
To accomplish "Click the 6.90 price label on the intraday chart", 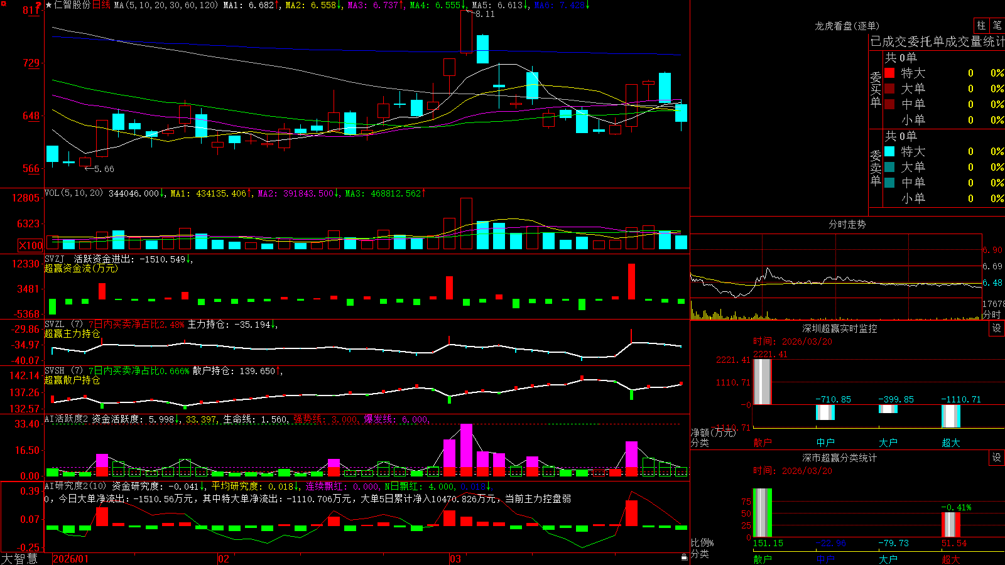I will [993, 250].
